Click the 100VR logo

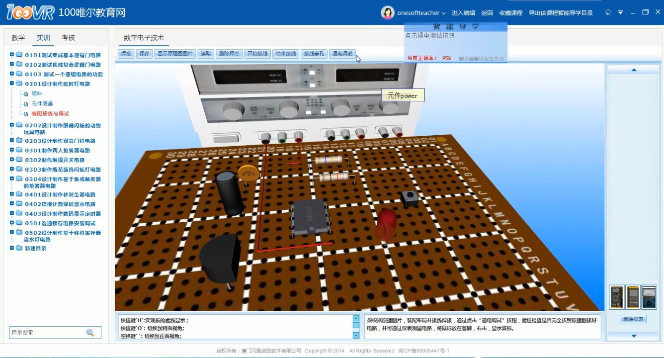point(30,12)
